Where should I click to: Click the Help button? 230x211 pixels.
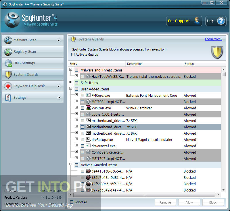[x=216, y=21]
